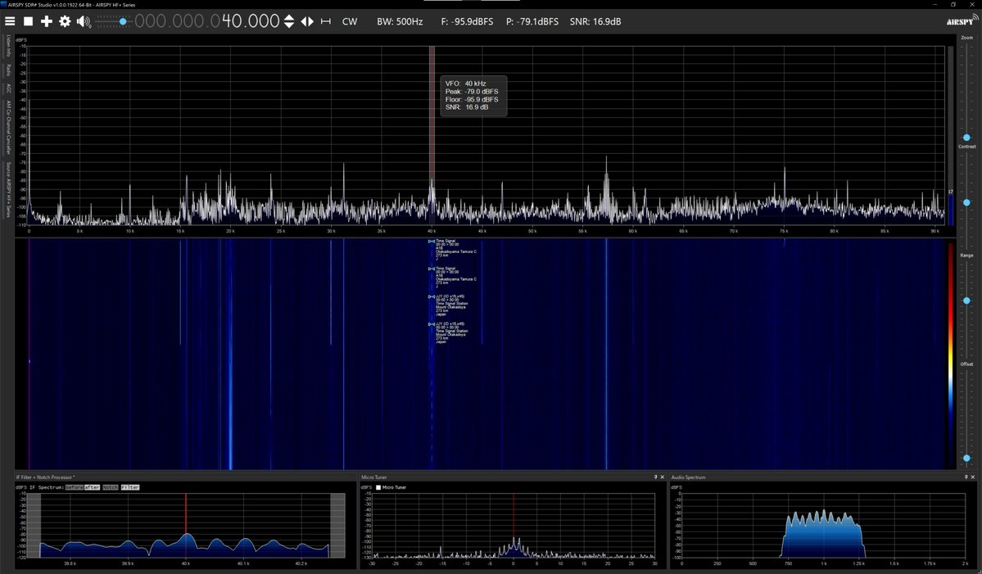Click the waterfall color gradient bar
The image size is (982, 574).
pyautogui.click(x=951, y=355)
